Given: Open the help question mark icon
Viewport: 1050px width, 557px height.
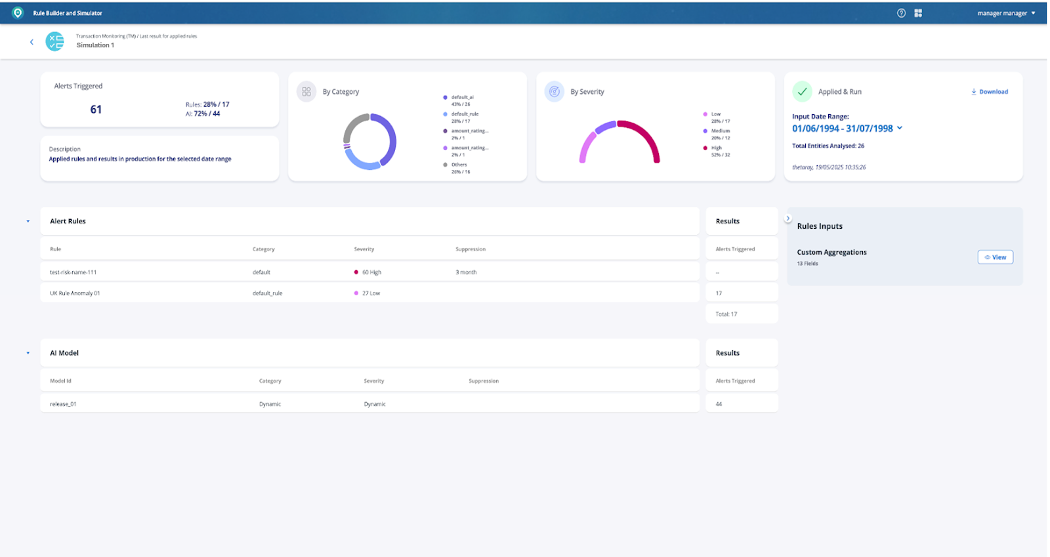Looking at the screenshot, I should pyautogui.click(x=901, y=13).
